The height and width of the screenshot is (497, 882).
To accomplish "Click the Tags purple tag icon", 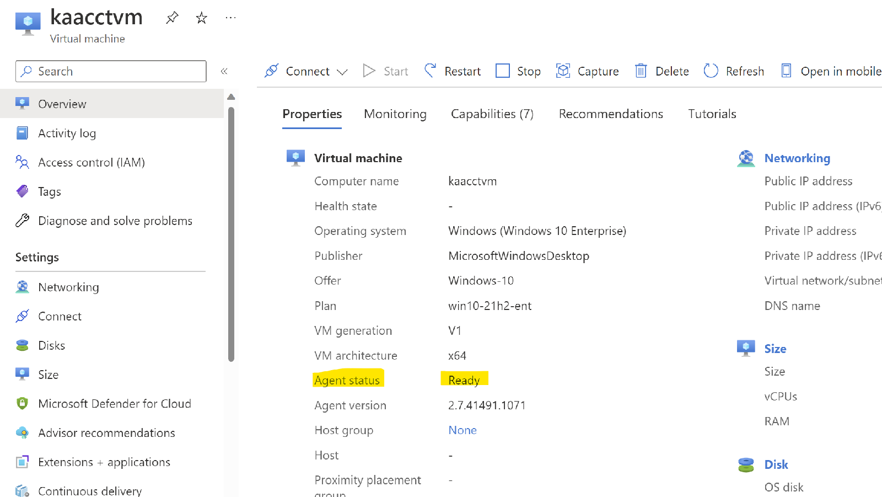I will coord(22,191).
